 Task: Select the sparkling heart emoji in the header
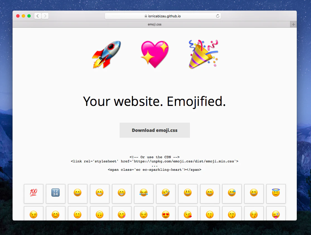pyautogui.click(x=155, y=54)
